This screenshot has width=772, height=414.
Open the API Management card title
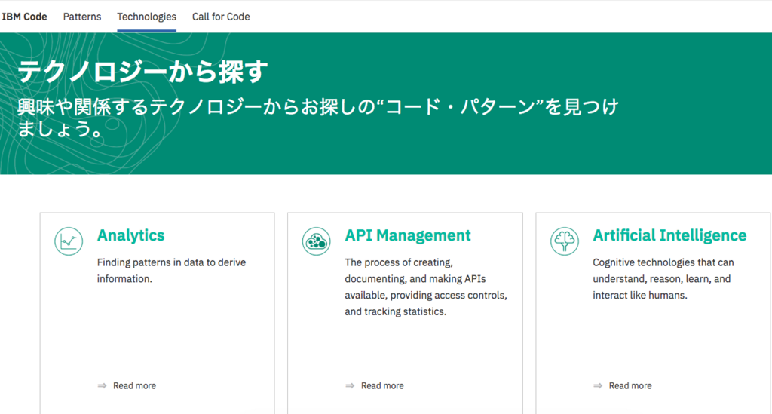[408, 235]
